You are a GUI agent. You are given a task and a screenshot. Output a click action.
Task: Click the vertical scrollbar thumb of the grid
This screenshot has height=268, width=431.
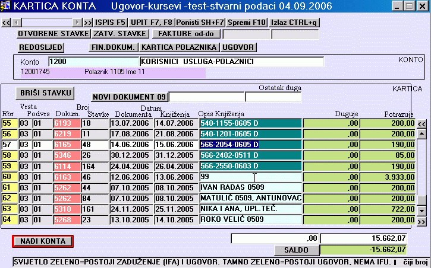[421, 200]
